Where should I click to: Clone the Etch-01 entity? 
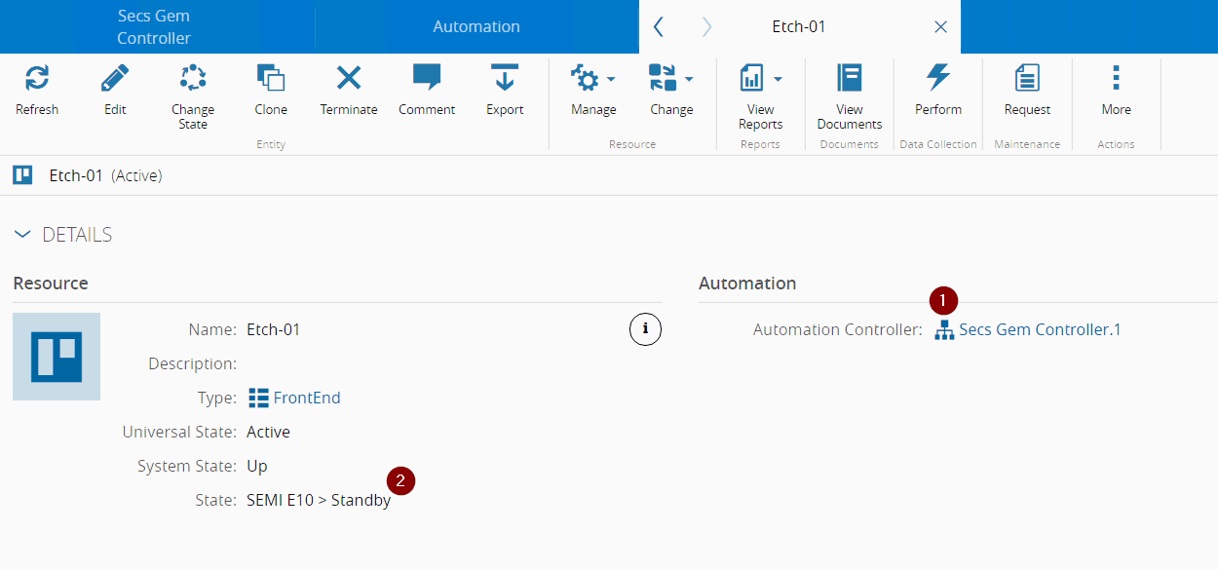271,79
